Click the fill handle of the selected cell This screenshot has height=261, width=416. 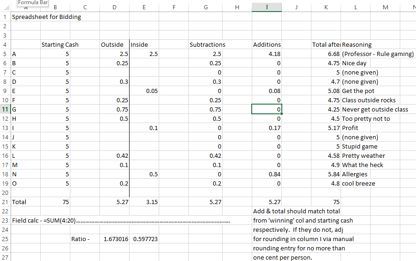coord(282,114)
